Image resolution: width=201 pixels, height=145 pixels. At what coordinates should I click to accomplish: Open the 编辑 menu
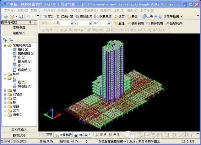point(23,10)
